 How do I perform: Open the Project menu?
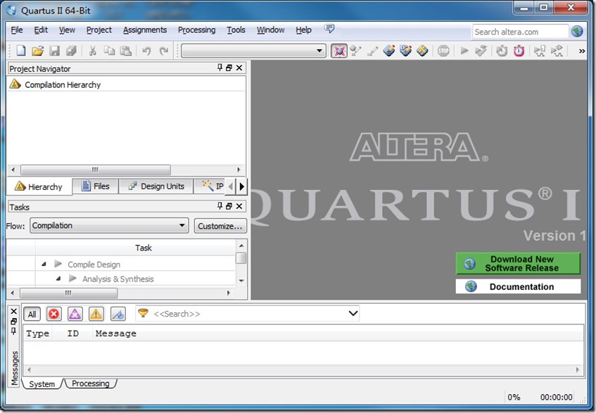coord(99,30)
